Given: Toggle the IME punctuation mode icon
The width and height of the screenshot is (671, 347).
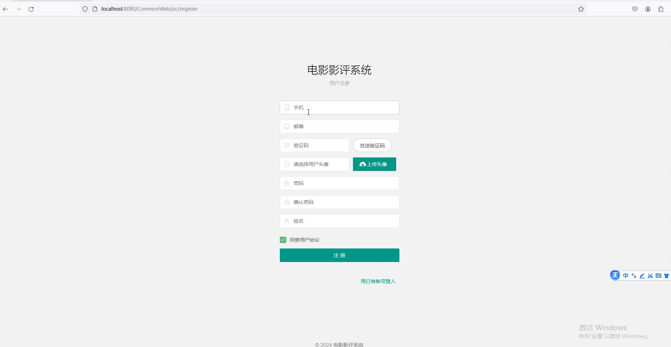Looking at the screenshot, I should 634,276.
